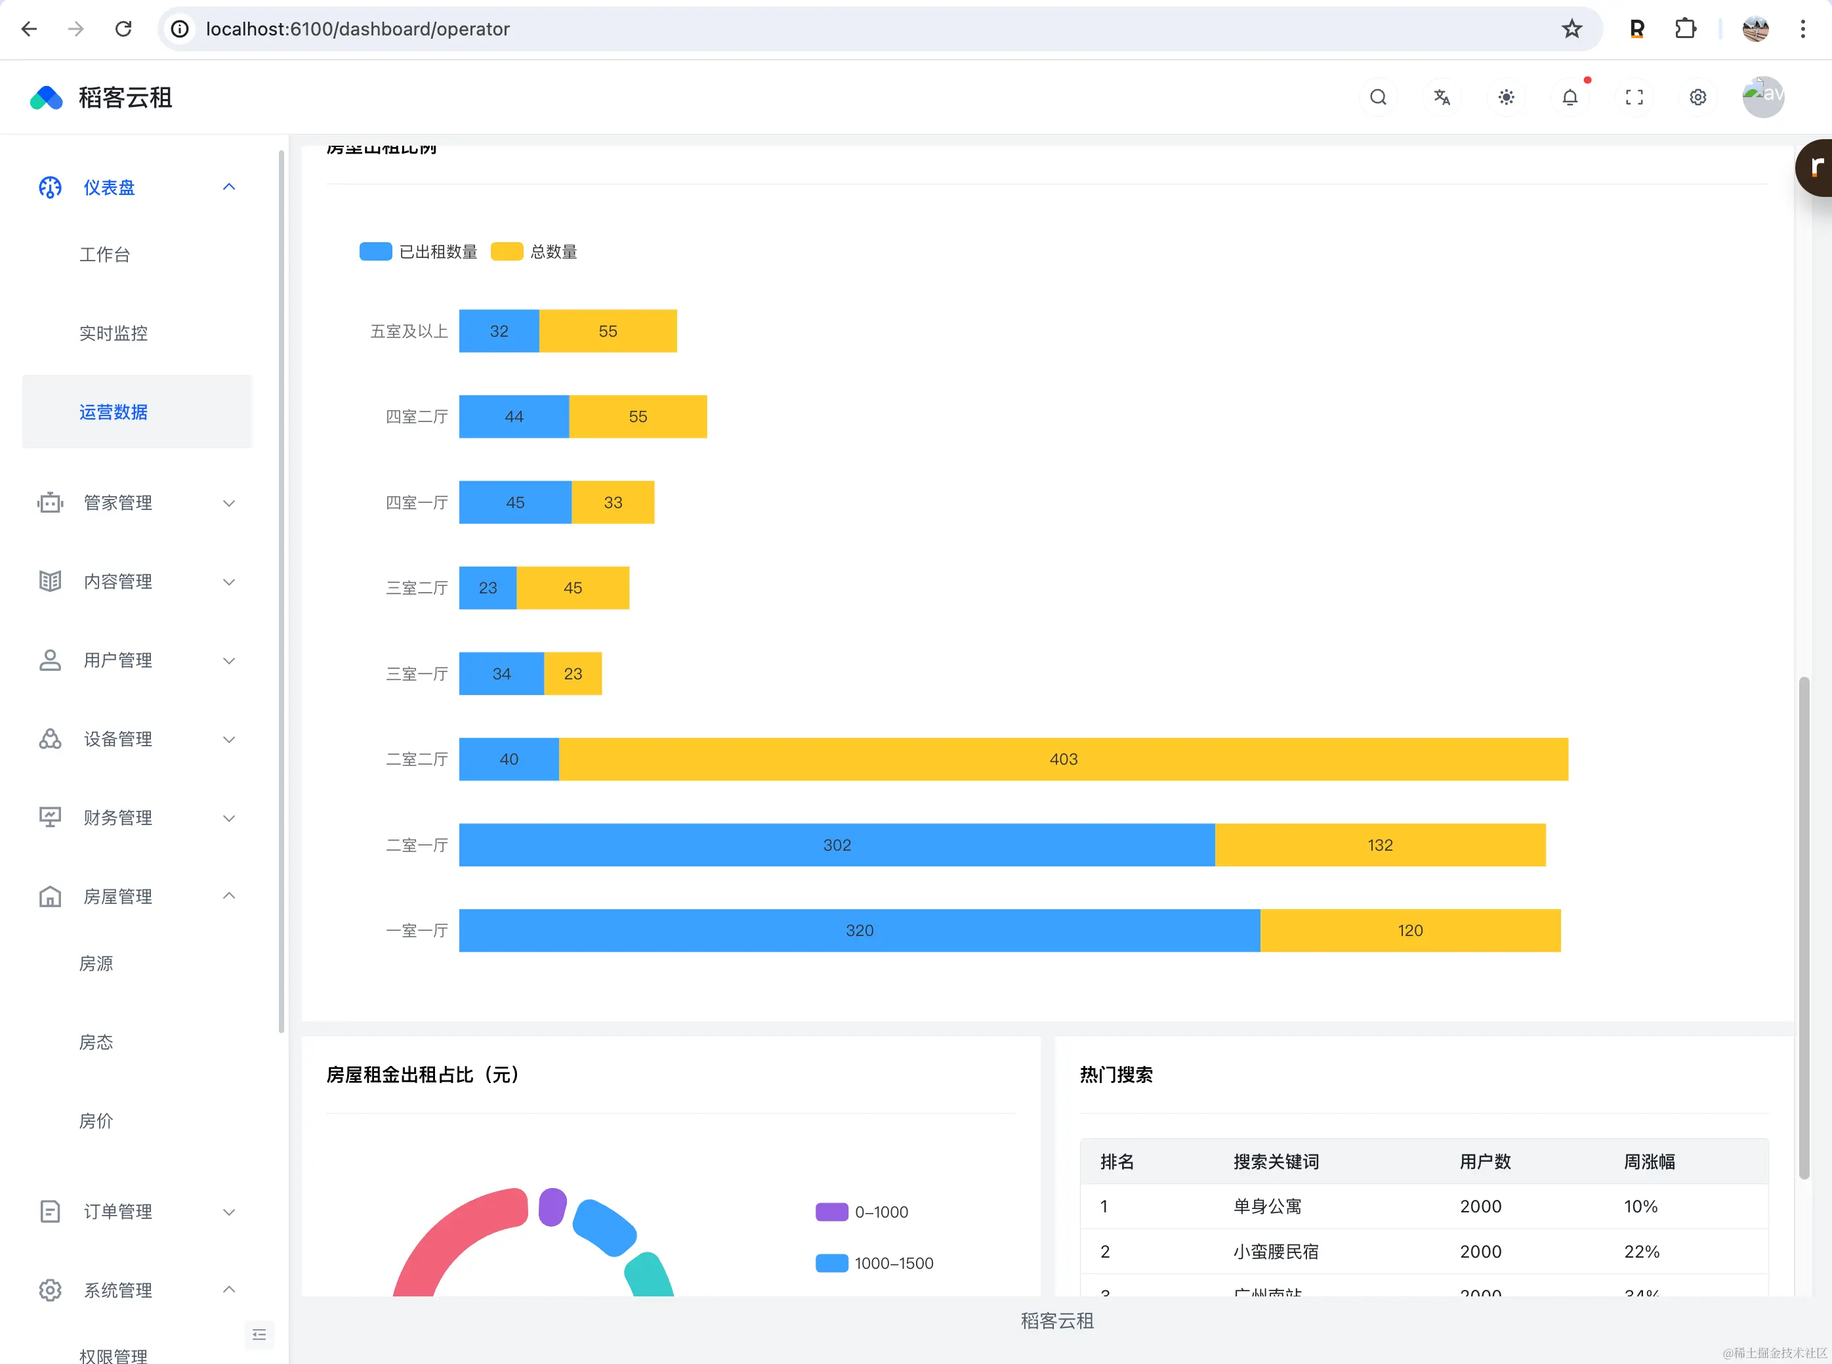Open the header settings gear

1697,97
